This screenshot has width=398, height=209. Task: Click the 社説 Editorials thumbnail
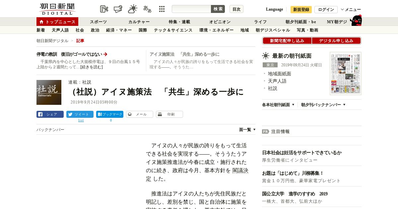(49, 92)
